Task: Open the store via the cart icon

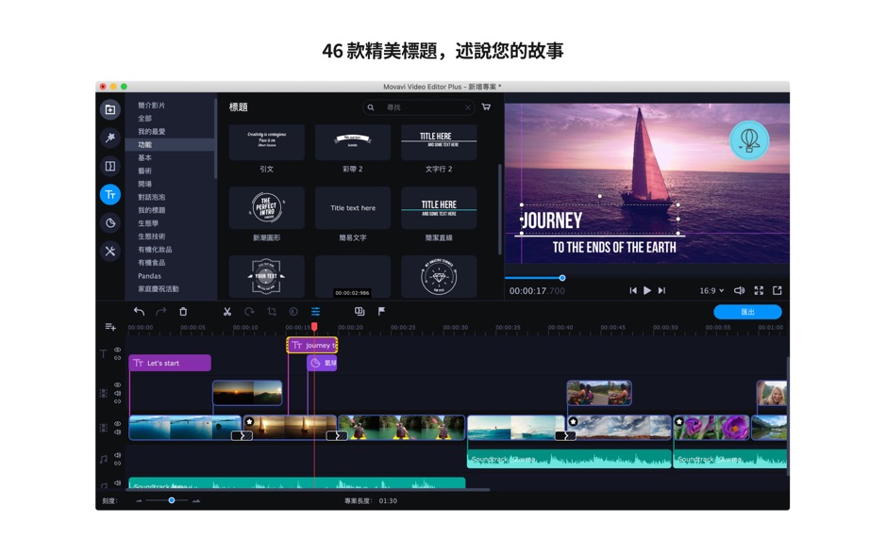Action: pos(487,107)
